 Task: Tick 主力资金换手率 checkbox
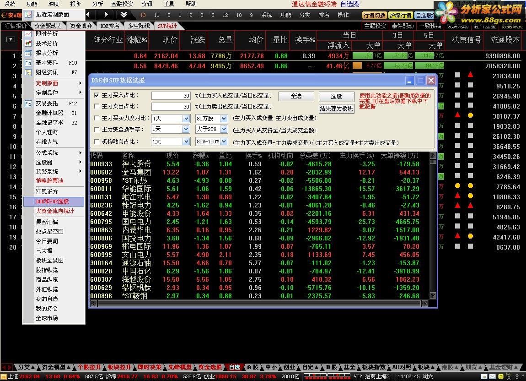97,129
